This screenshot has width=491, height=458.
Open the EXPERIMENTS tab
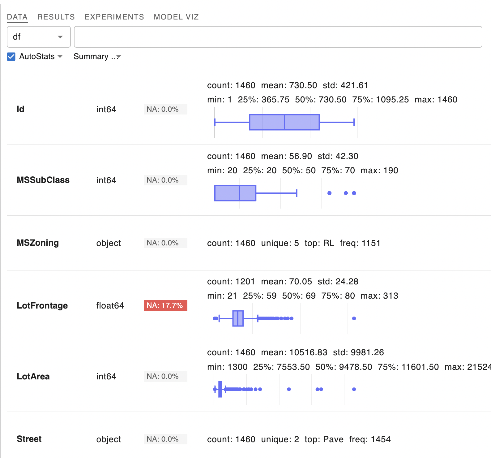point(114,17)
